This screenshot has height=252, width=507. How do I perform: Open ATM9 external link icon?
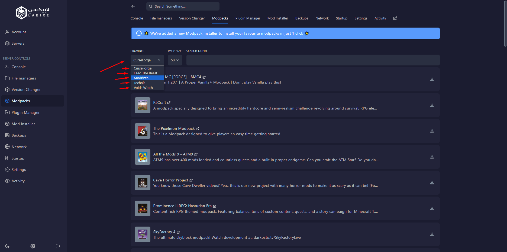point(196,154)
